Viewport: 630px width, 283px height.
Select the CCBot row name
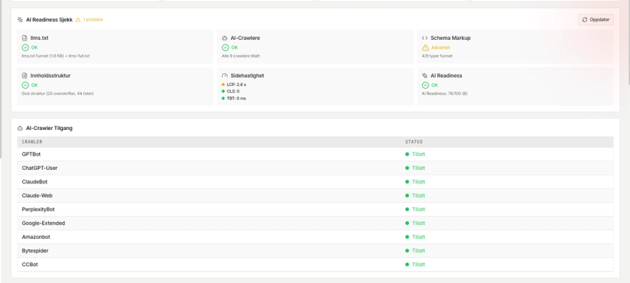[29, 265]
